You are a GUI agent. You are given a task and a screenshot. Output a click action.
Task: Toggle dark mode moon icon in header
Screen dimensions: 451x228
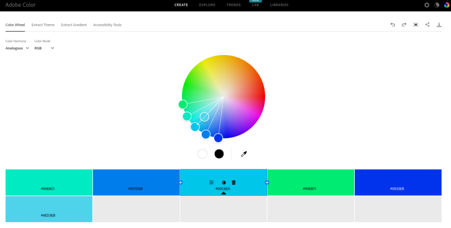click(436, 5)
